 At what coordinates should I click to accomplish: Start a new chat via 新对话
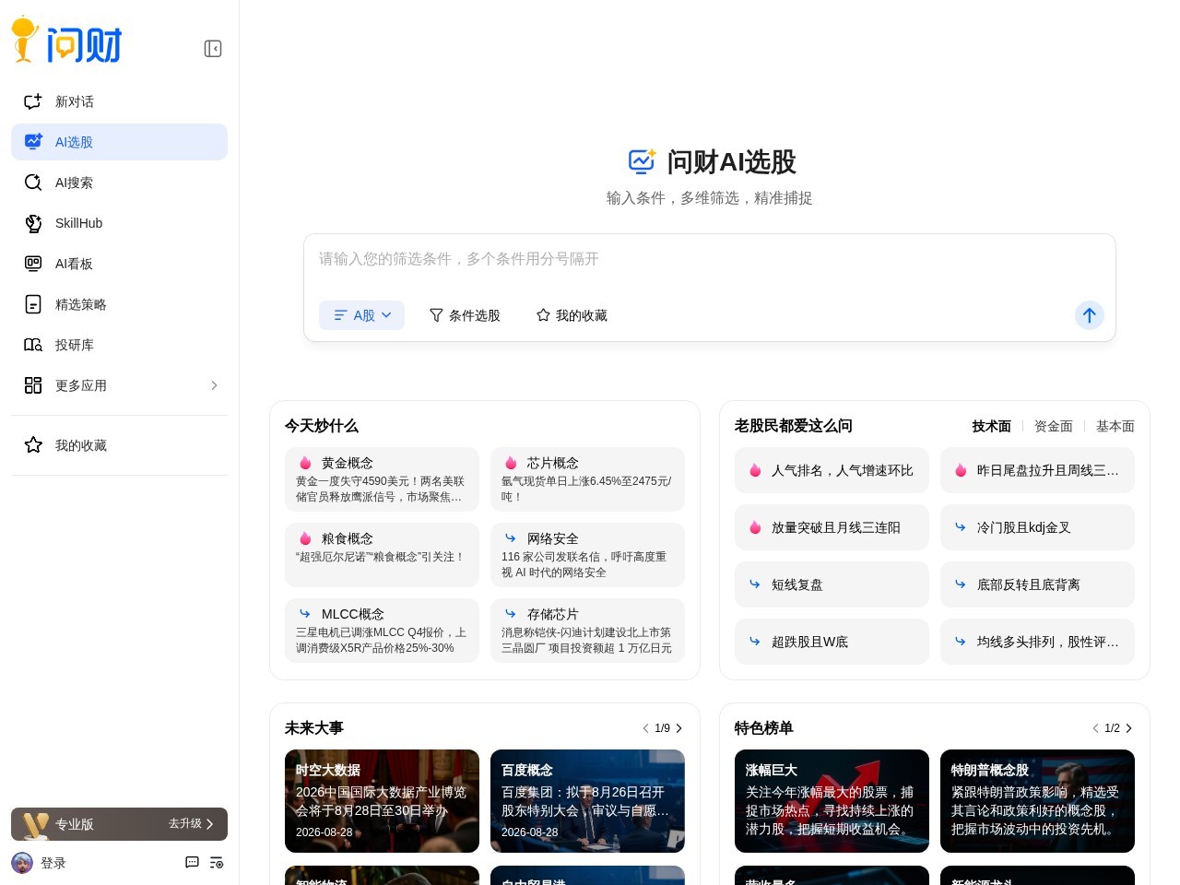coord(119,101)
